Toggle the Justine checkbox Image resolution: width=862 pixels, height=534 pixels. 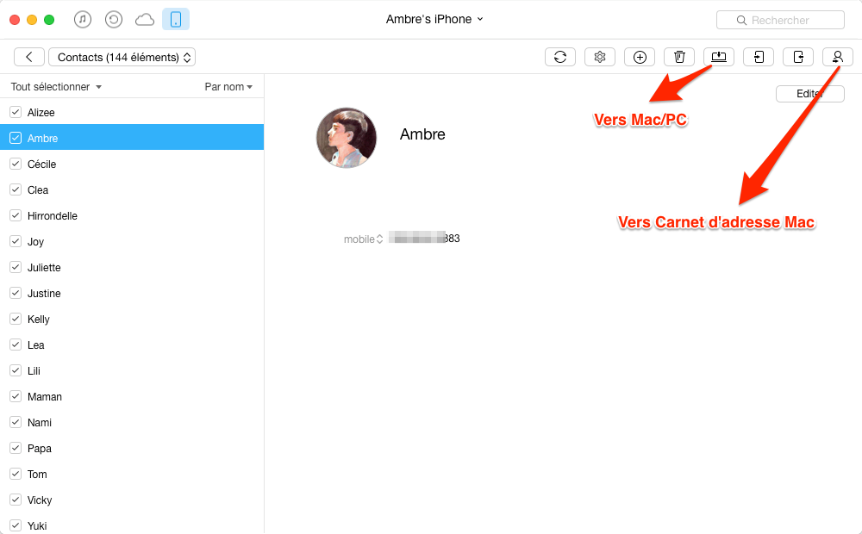16,293
